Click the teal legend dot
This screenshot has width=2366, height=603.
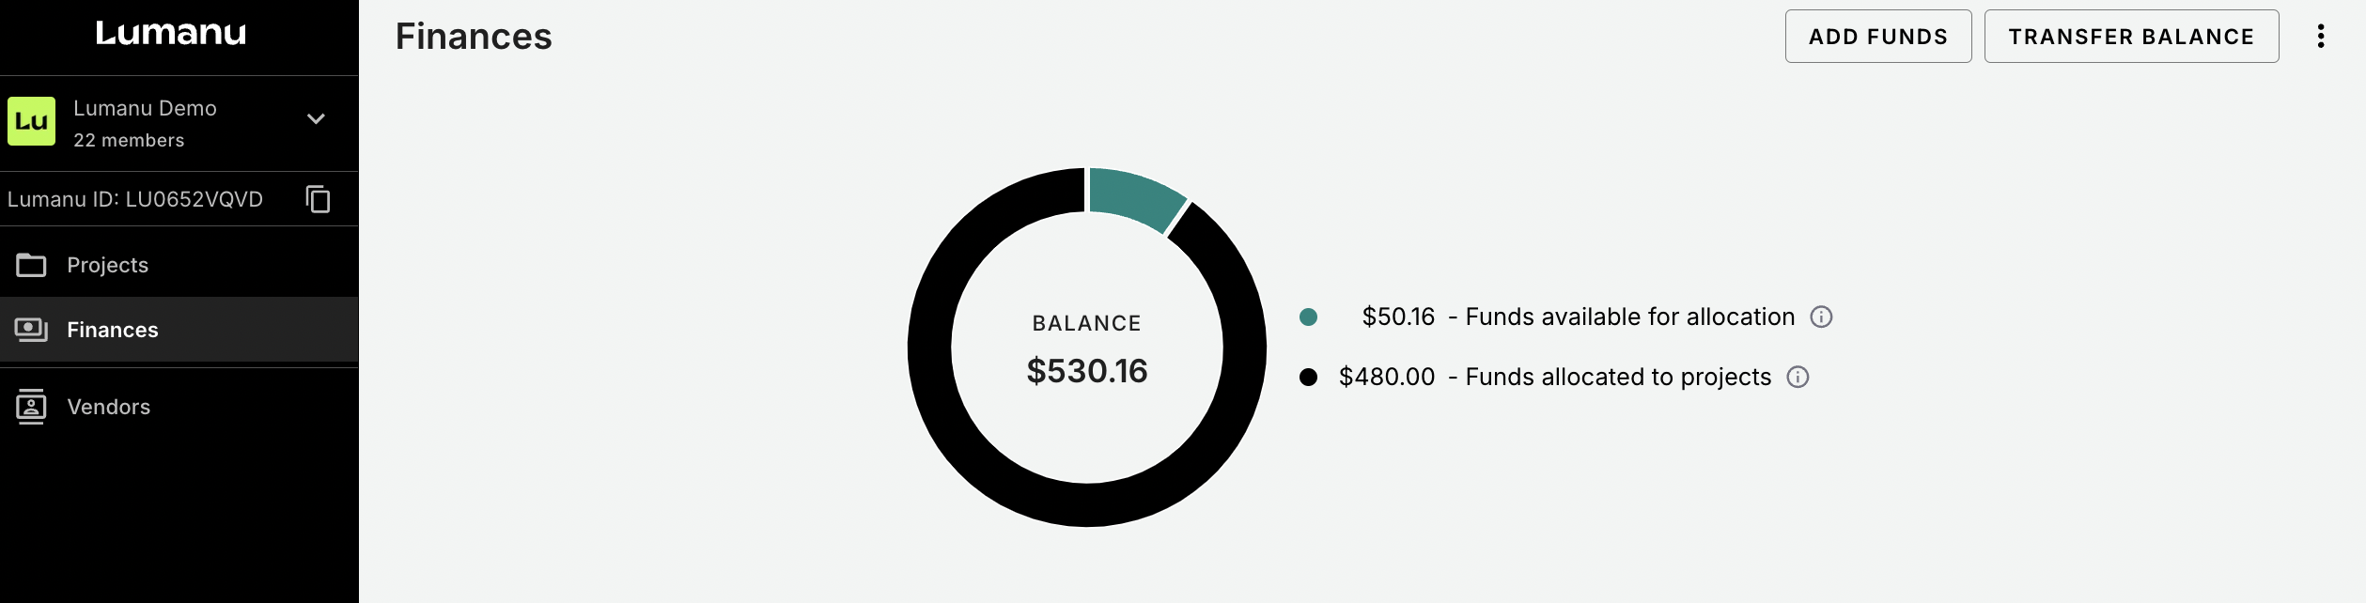tap(1308, 317)
